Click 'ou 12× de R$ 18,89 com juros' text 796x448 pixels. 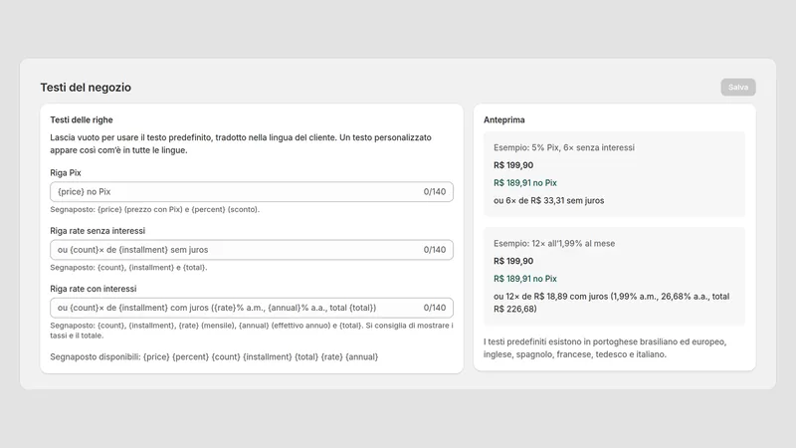(x=612, y=303)
